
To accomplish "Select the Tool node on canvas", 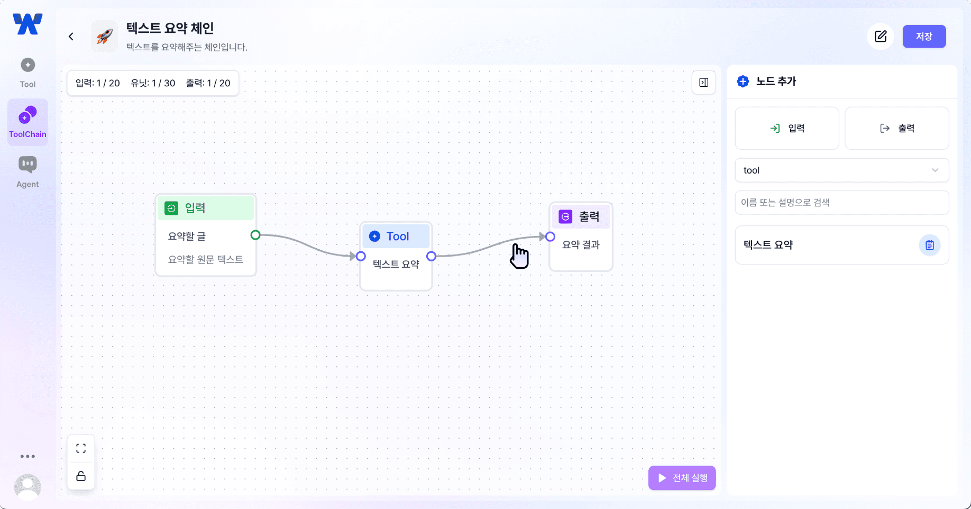I will (396, 237).
